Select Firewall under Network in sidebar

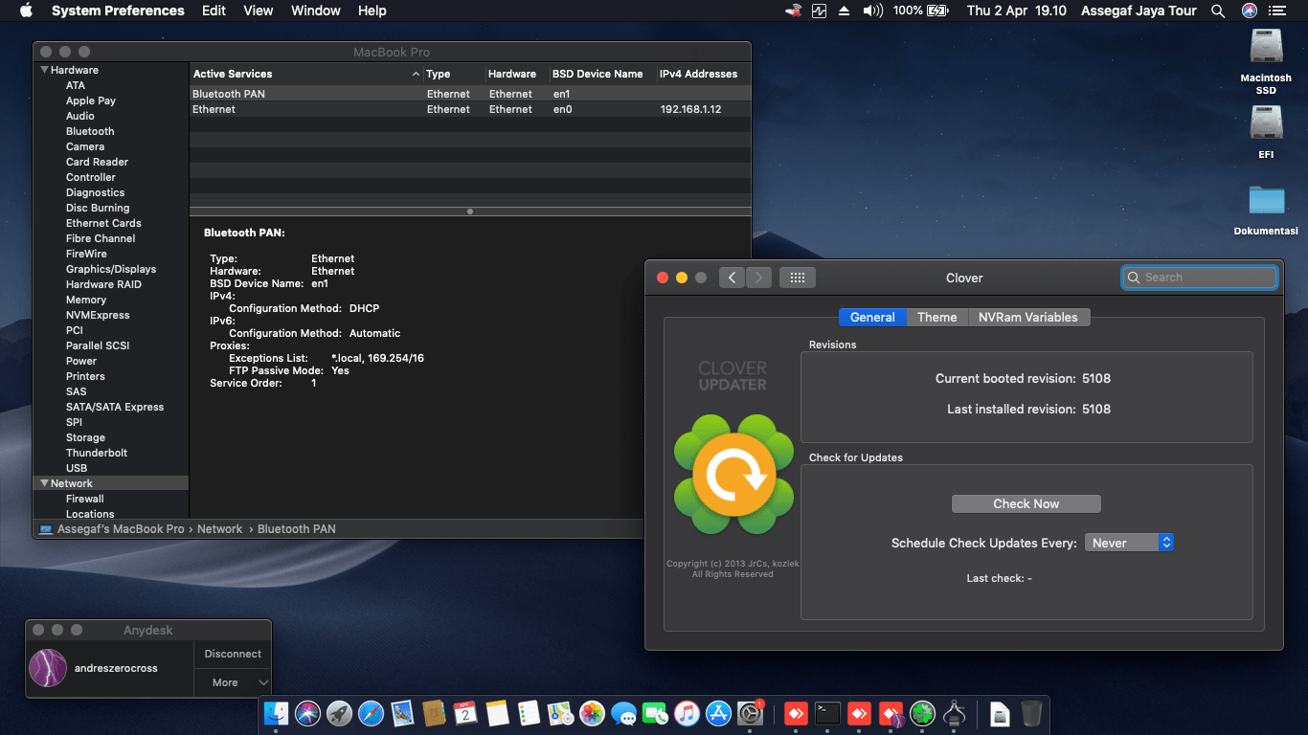[85, 499]
